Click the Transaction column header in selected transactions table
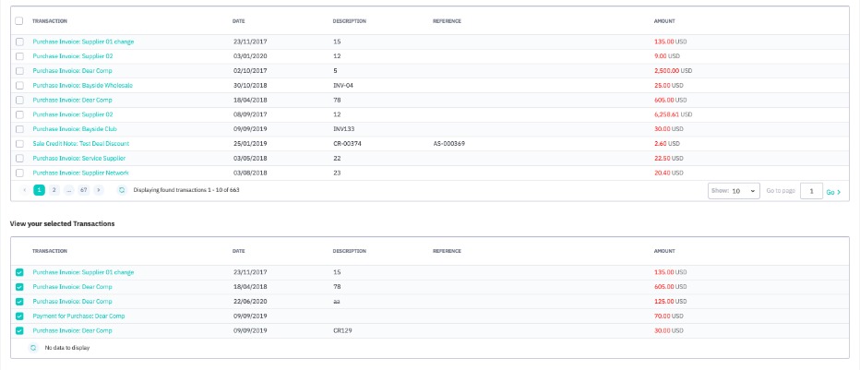 [49, 250]
